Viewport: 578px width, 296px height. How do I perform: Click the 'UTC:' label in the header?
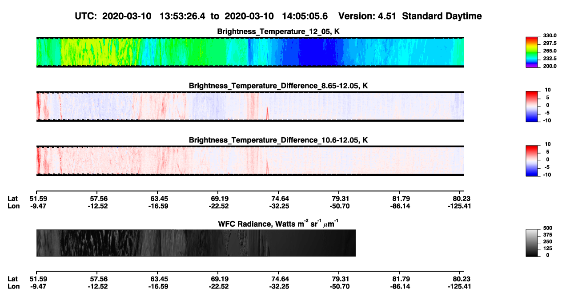(x=87, y=16)
